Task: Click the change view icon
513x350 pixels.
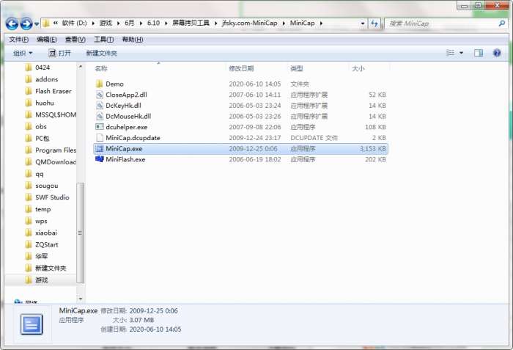Action: [451, 53]
